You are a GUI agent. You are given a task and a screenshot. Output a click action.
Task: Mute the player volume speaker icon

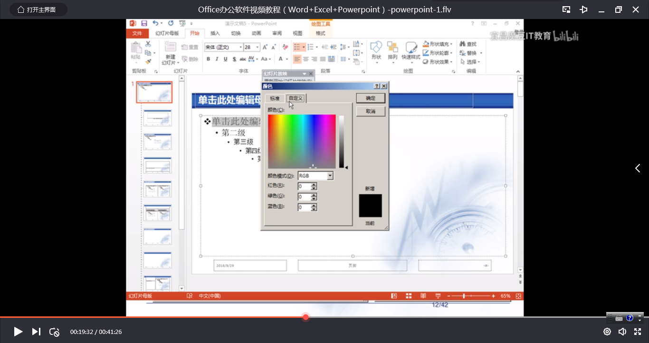tap(622, 332)
